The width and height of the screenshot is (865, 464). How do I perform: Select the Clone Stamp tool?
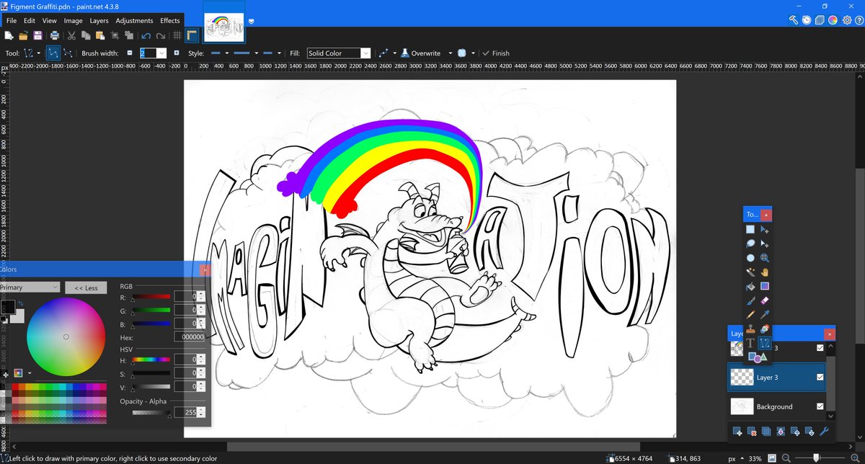pos(750,329)
